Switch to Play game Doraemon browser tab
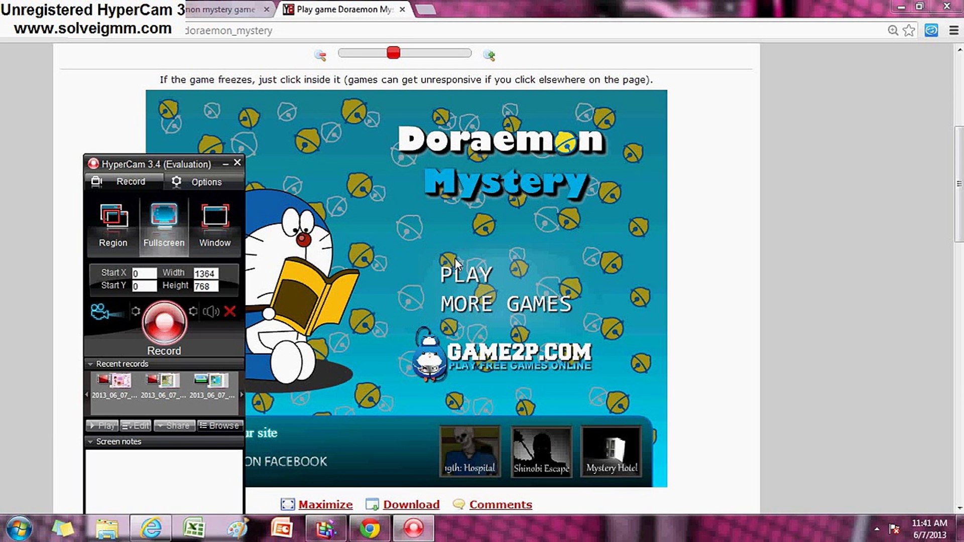The height and width of the screenshot is (542, 964). pyautogui.click(x=344, y=10)
